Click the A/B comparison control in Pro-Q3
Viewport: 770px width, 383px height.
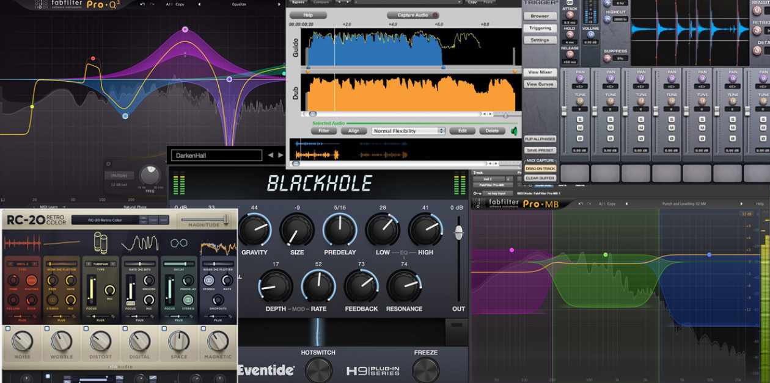coord(167,4)
